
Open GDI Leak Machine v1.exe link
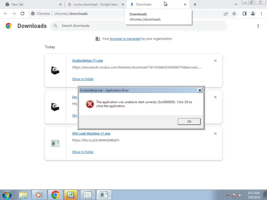[x=91, y=134]
